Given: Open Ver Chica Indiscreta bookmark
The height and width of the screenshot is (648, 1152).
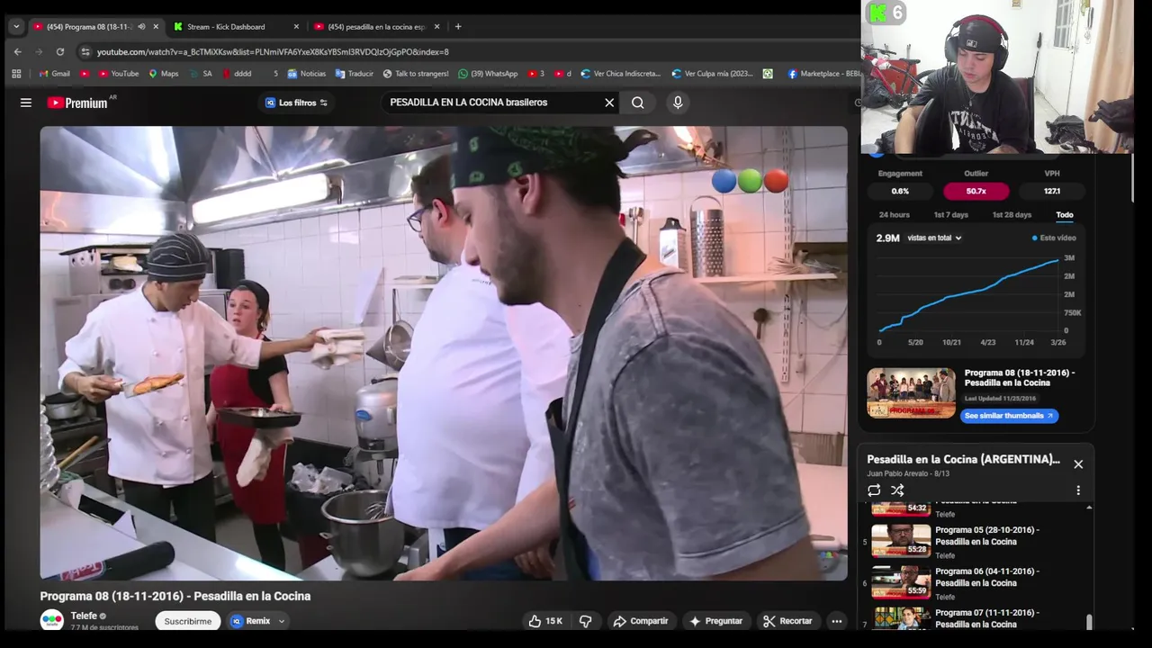Looking at the screenshot, I should tap(621, 74).
